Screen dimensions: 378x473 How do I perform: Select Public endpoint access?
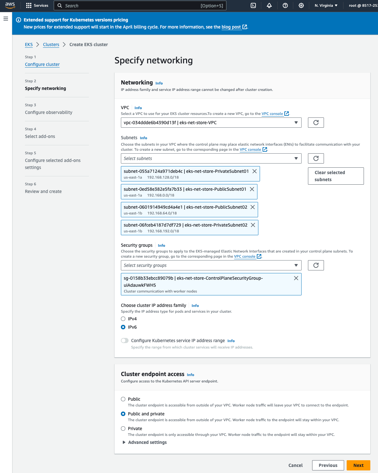[123, 399]
